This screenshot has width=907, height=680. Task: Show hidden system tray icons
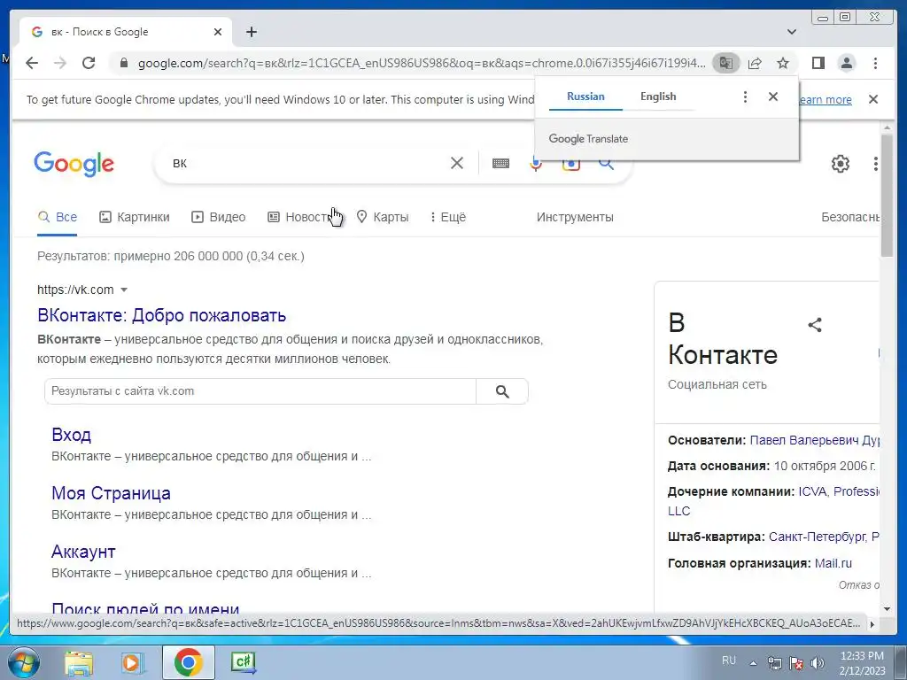tap(753, 663)
